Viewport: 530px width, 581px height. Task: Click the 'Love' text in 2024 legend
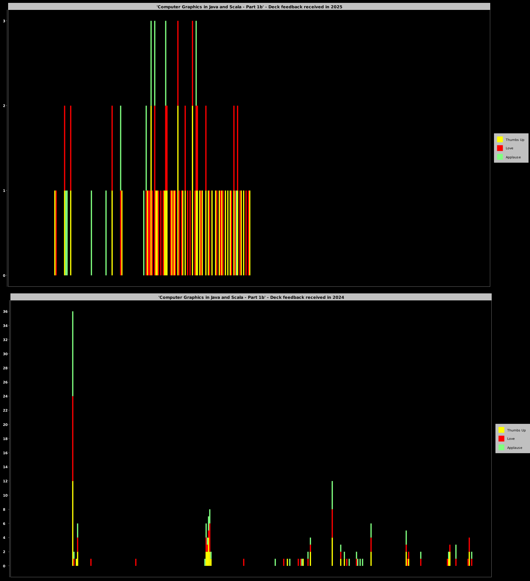(x=511, y=439)
